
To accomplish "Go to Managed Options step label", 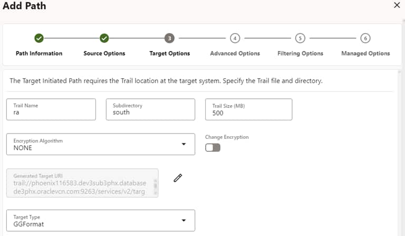I will [365, 53].
